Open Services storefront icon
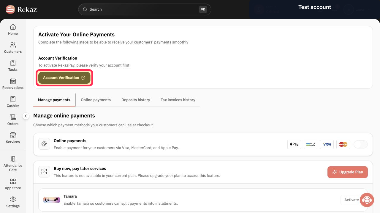380x213 pixels. coord(13,135)
